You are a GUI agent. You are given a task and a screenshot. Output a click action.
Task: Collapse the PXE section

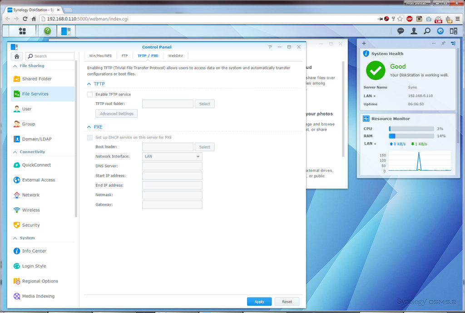tap(89, 127)
